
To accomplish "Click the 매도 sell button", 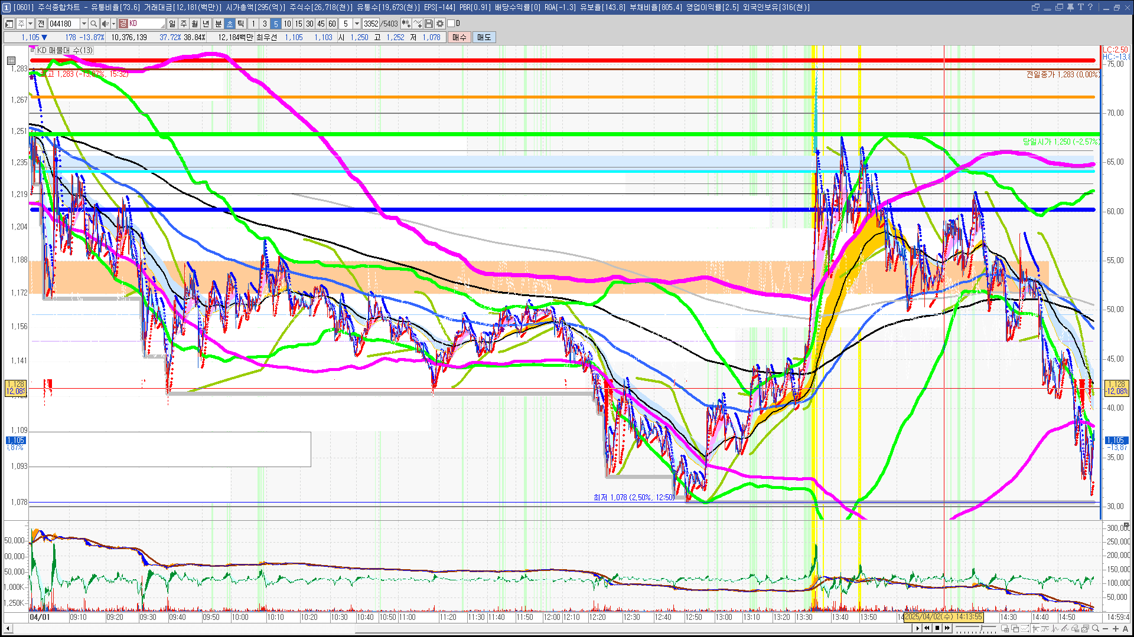I will tap(484, 37).
